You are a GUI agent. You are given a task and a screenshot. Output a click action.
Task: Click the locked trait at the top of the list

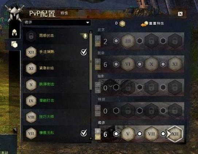(x=31, y=36)
